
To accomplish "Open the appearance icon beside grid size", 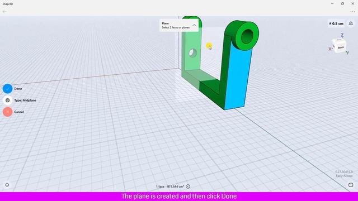I will pos(351,23).
